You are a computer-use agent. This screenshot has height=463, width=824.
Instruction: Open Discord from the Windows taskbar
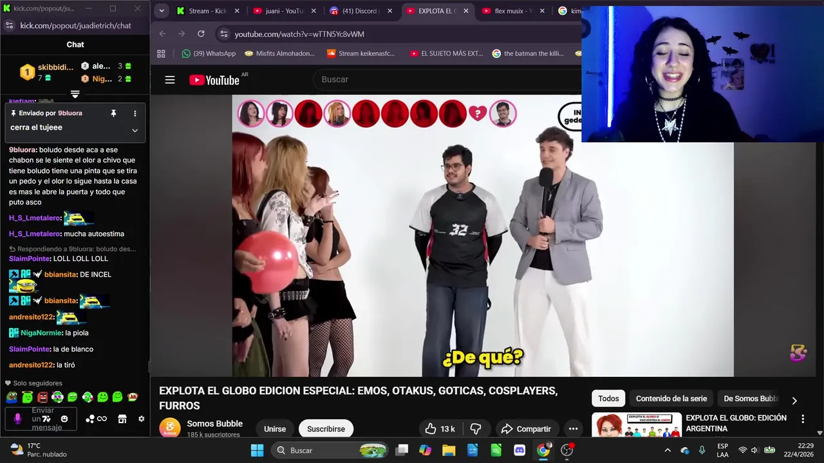click(x=520, y=450)
